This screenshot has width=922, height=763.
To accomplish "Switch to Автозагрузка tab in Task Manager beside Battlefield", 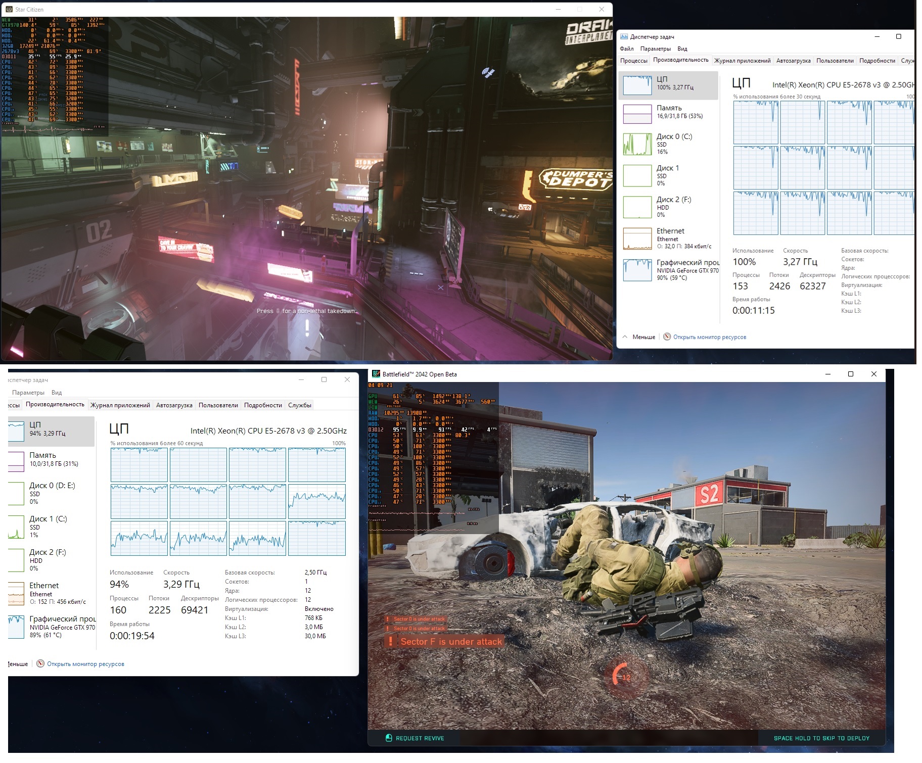I will [174, 405].
